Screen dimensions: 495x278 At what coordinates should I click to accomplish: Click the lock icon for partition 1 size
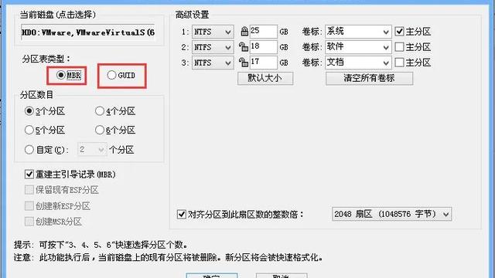coord(244,32)
